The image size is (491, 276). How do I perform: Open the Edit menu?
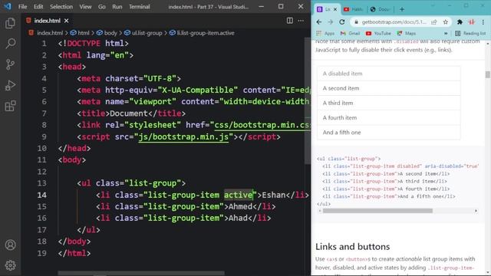coord(38,7)
